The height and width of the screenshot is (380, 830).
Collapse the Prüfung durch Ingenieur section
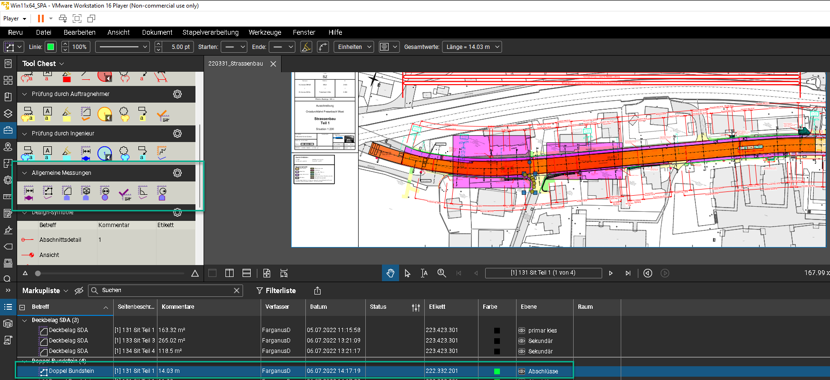(25, 133)
